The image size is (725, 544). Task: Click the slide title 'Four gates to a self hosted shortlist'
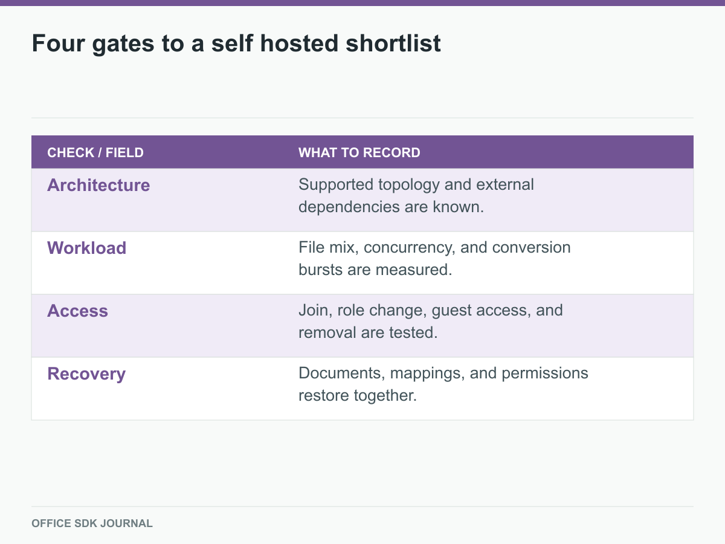click(236, 44)
